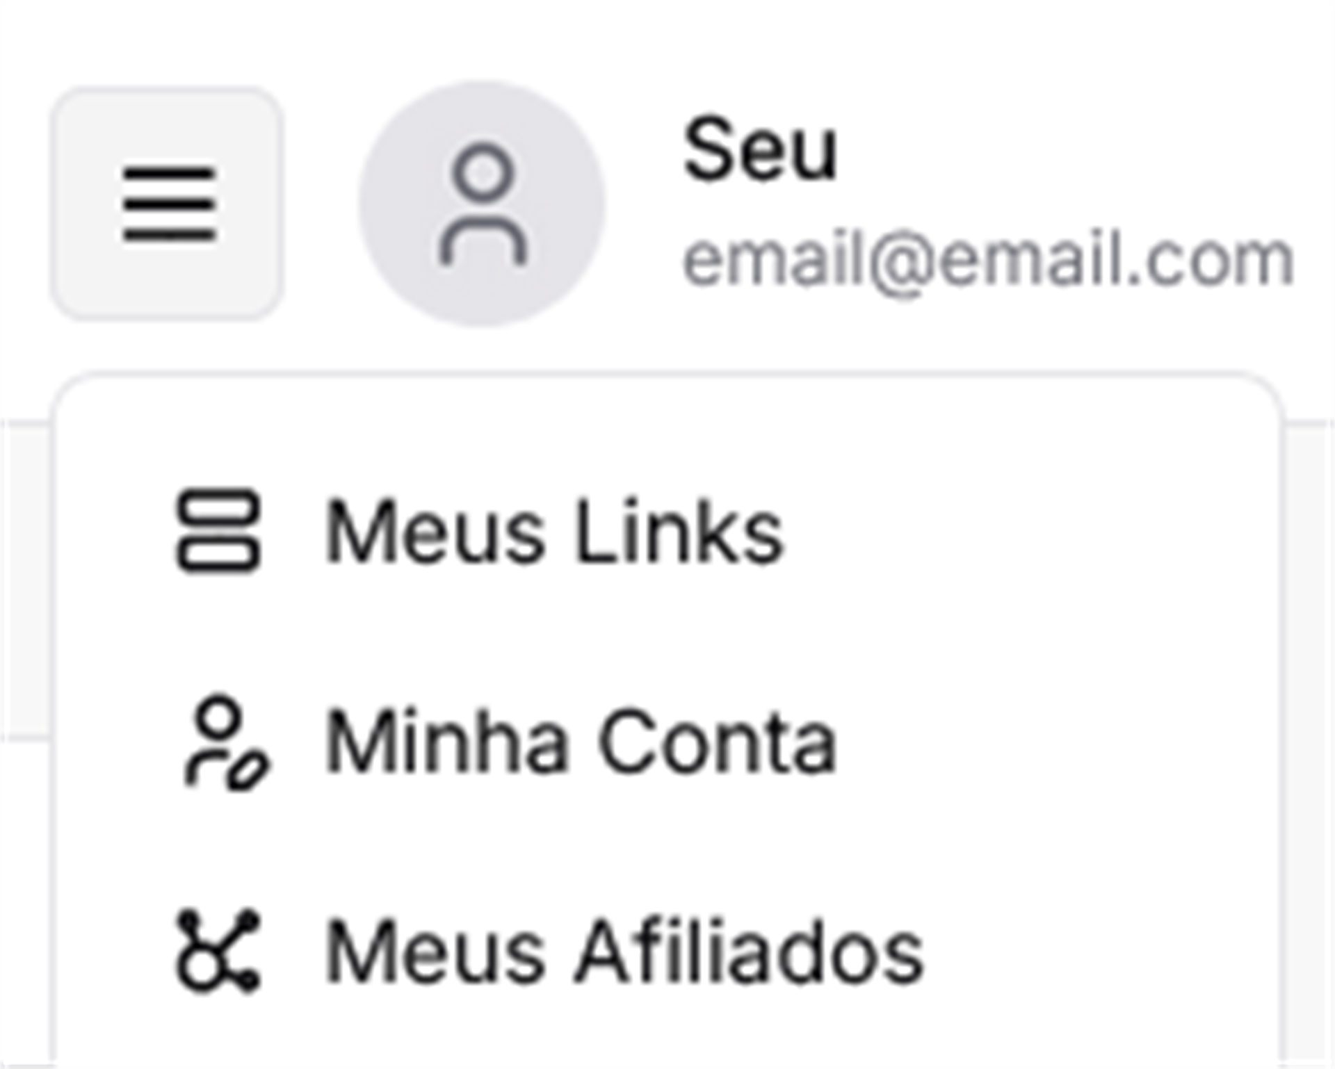The width and height of the screenshot is (1335, 1069).
Task: Toggle the sidebar with the three-line button
Action: 167,204
